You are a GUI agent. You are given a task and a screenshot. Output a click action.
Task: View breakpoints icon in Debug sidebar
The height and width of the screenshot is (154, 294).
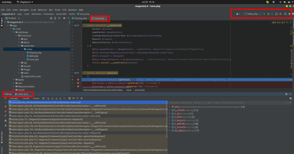(x=5, y=112)
